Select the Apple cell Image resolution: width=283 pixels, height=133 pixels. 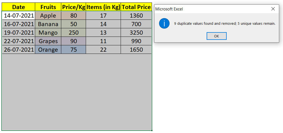coord(48,15)
